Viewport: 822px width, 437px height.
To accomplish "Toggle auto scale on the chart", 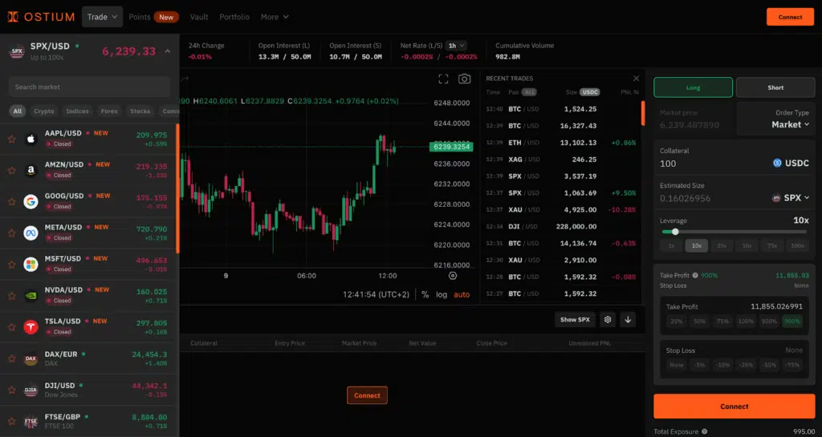I will click(x=462, y=294).
